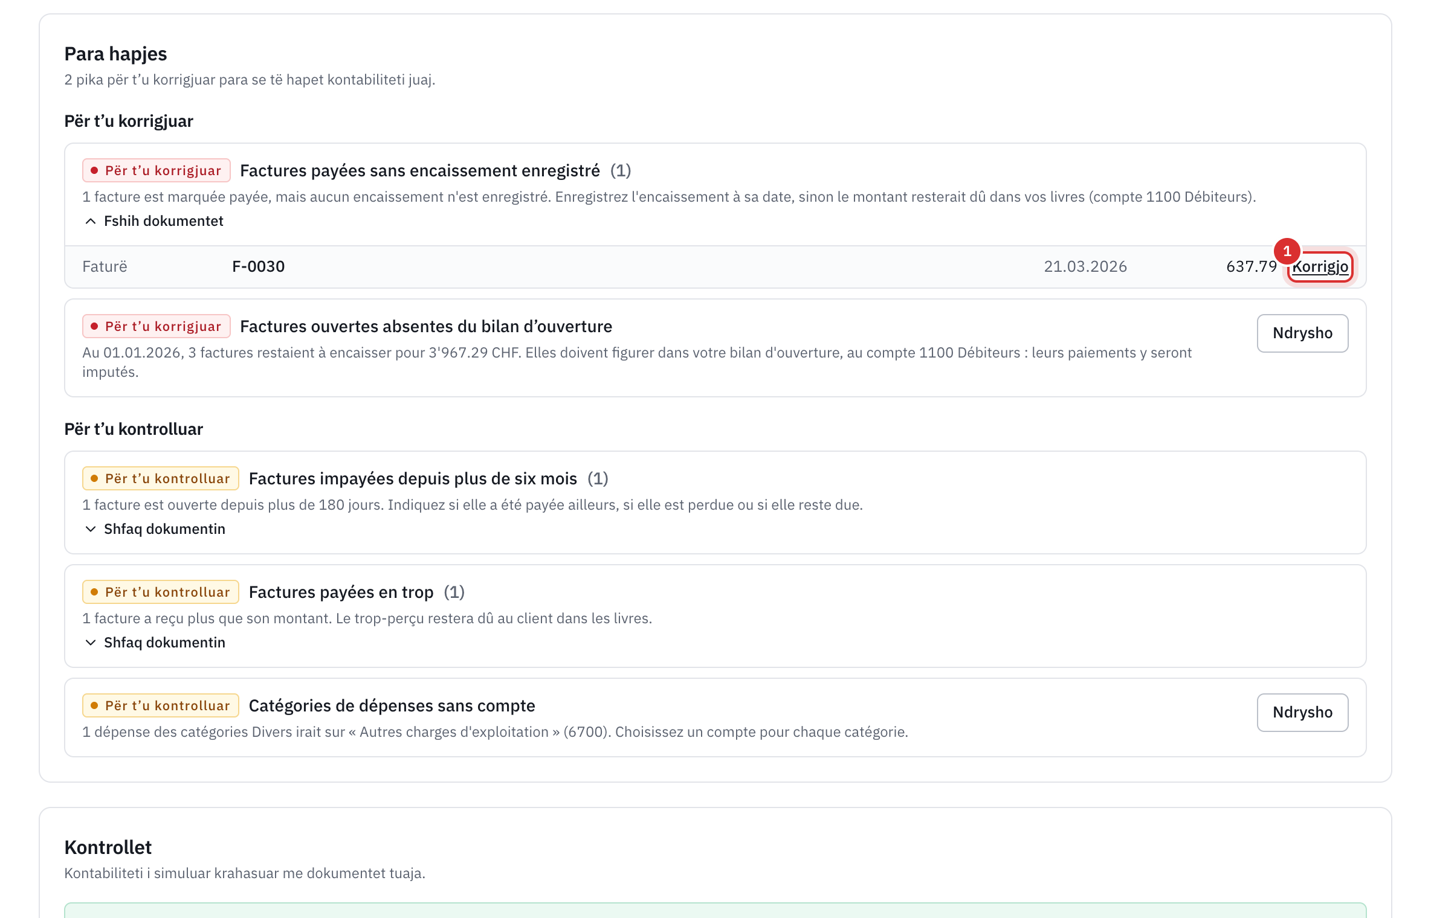Click the amount 637.79
Image resolution: width=1431 pixels, height=918 pixels.
(x=1252, y=266)
